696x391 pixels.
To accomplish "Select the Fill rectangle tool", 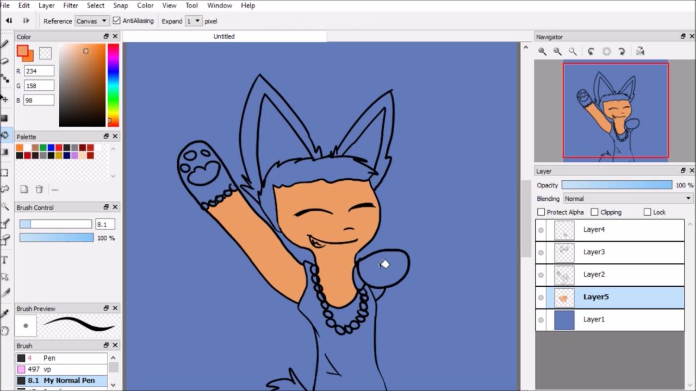I will tap(4, 118).
